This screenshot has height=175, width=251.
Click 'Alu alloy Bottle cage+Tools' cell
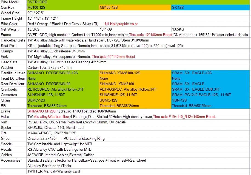[138, 166]
